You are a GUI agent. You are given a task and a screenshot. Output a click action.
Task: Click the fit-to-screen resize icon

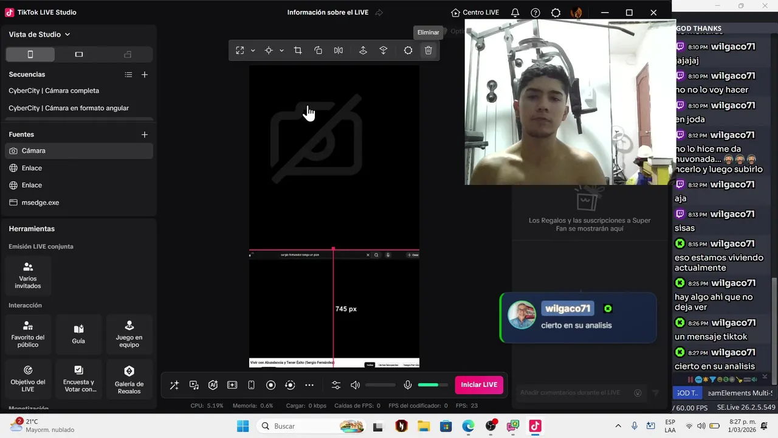tap(240, 50)
